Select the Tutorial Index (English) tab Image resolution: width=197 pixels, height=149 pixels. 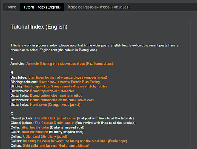(42, 7)
